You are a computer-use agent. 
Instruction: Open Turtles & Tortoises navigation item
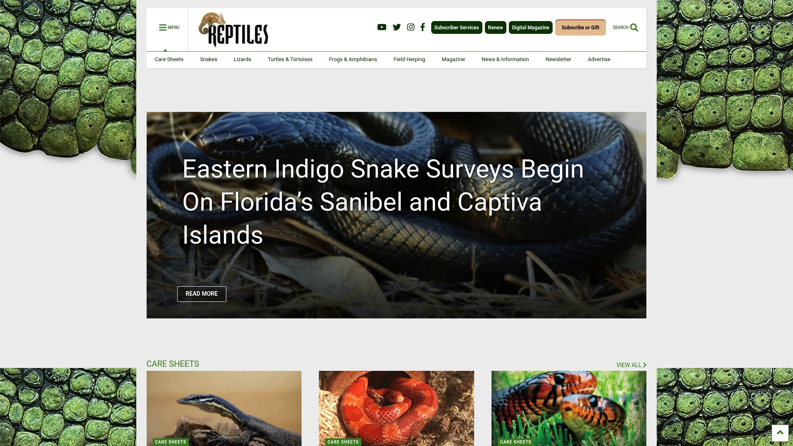pos(290,59)
